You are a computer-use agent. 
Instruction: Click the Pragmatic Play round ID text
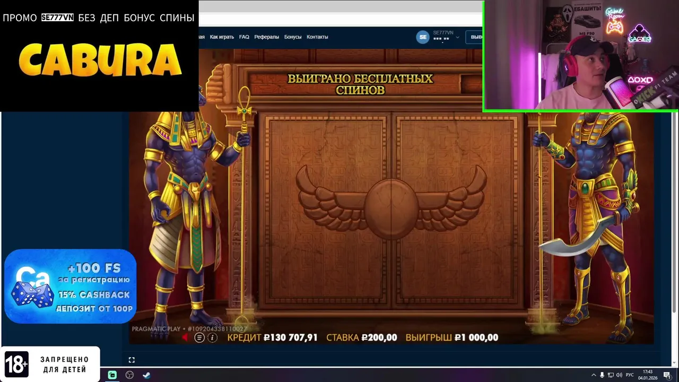click(189, 329)
